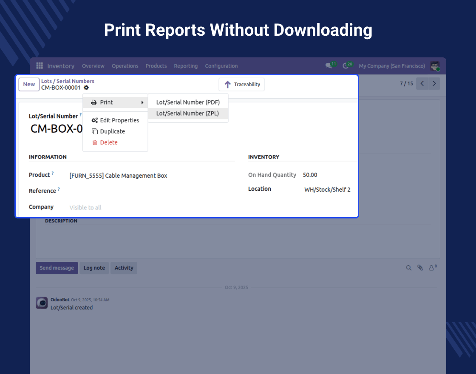This screenshot has width=476, height=374.
Task: Click the Reference input field
Action: [x=152, y=191]
